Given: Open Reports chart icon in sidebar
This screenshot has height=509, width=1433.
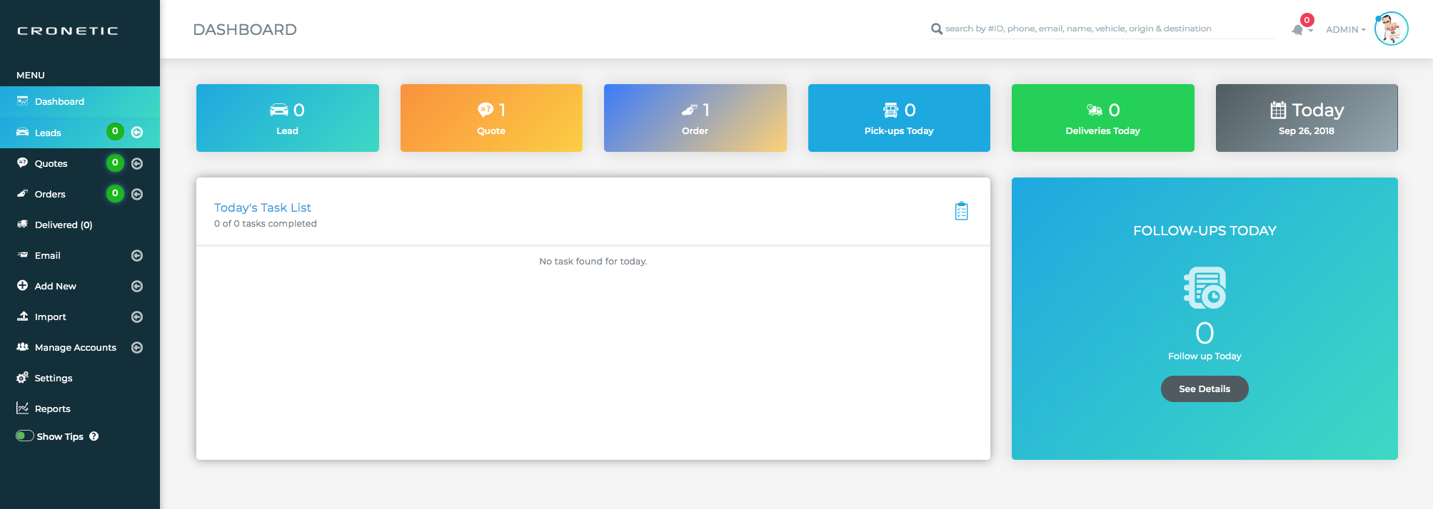Looking at the screenshot, I should [x=23, y=408].
